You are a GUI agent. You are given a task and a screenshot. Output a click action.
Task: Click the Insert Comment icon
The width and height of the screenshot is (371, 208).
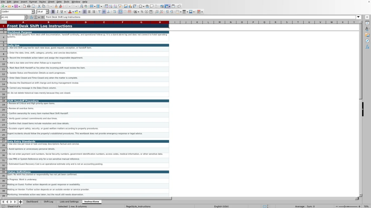point(152,6)
